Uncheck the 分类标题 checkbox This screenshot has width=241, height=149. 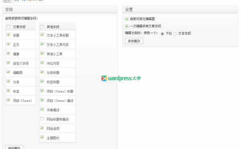point(42,72)
